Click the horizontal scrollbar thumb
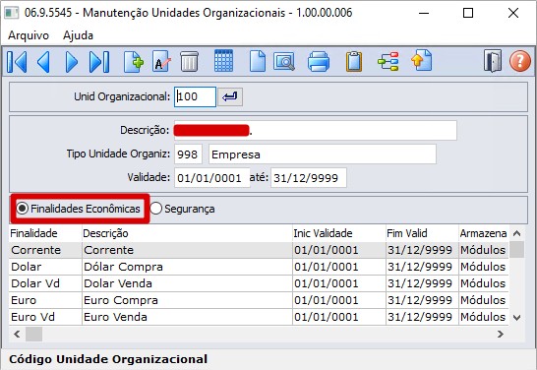The height and width of the screenshot is (370, 537). pyautogui.click(x=33, y=334)
